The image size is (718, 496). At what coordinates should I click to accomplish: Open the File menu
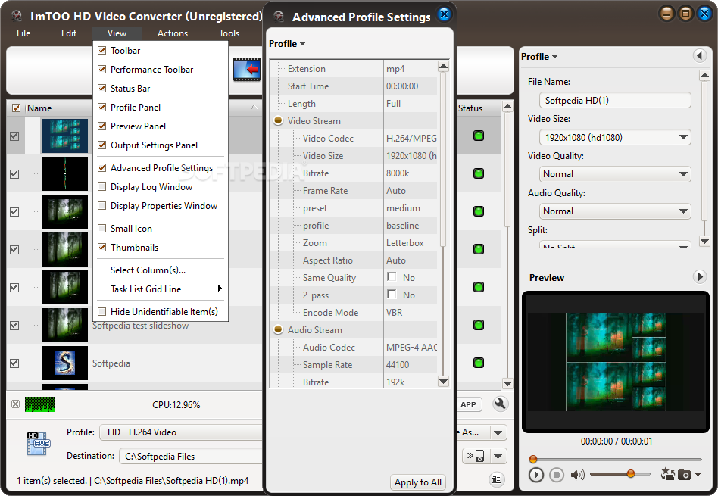pyautogui.click(x=23, y=33)
